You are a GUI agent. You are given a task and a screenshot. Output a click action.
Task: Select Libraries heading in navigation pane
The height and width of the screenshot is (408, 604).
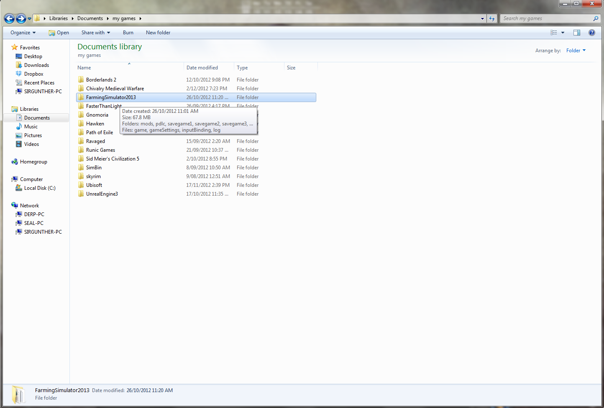tap(29, 109)
